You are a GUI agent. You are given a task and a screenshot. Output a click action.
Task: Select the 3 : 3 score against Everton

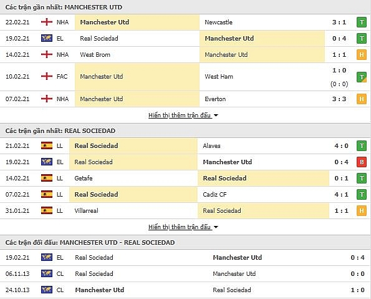pos(339,99)
